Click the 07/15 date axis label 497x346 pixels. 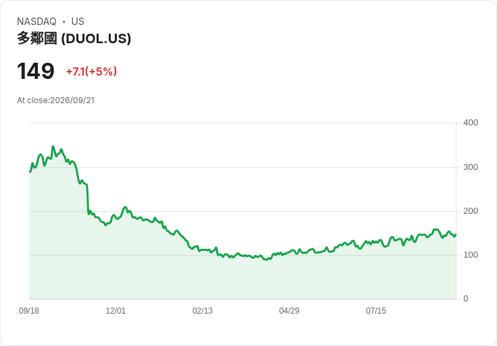(376, 311)
